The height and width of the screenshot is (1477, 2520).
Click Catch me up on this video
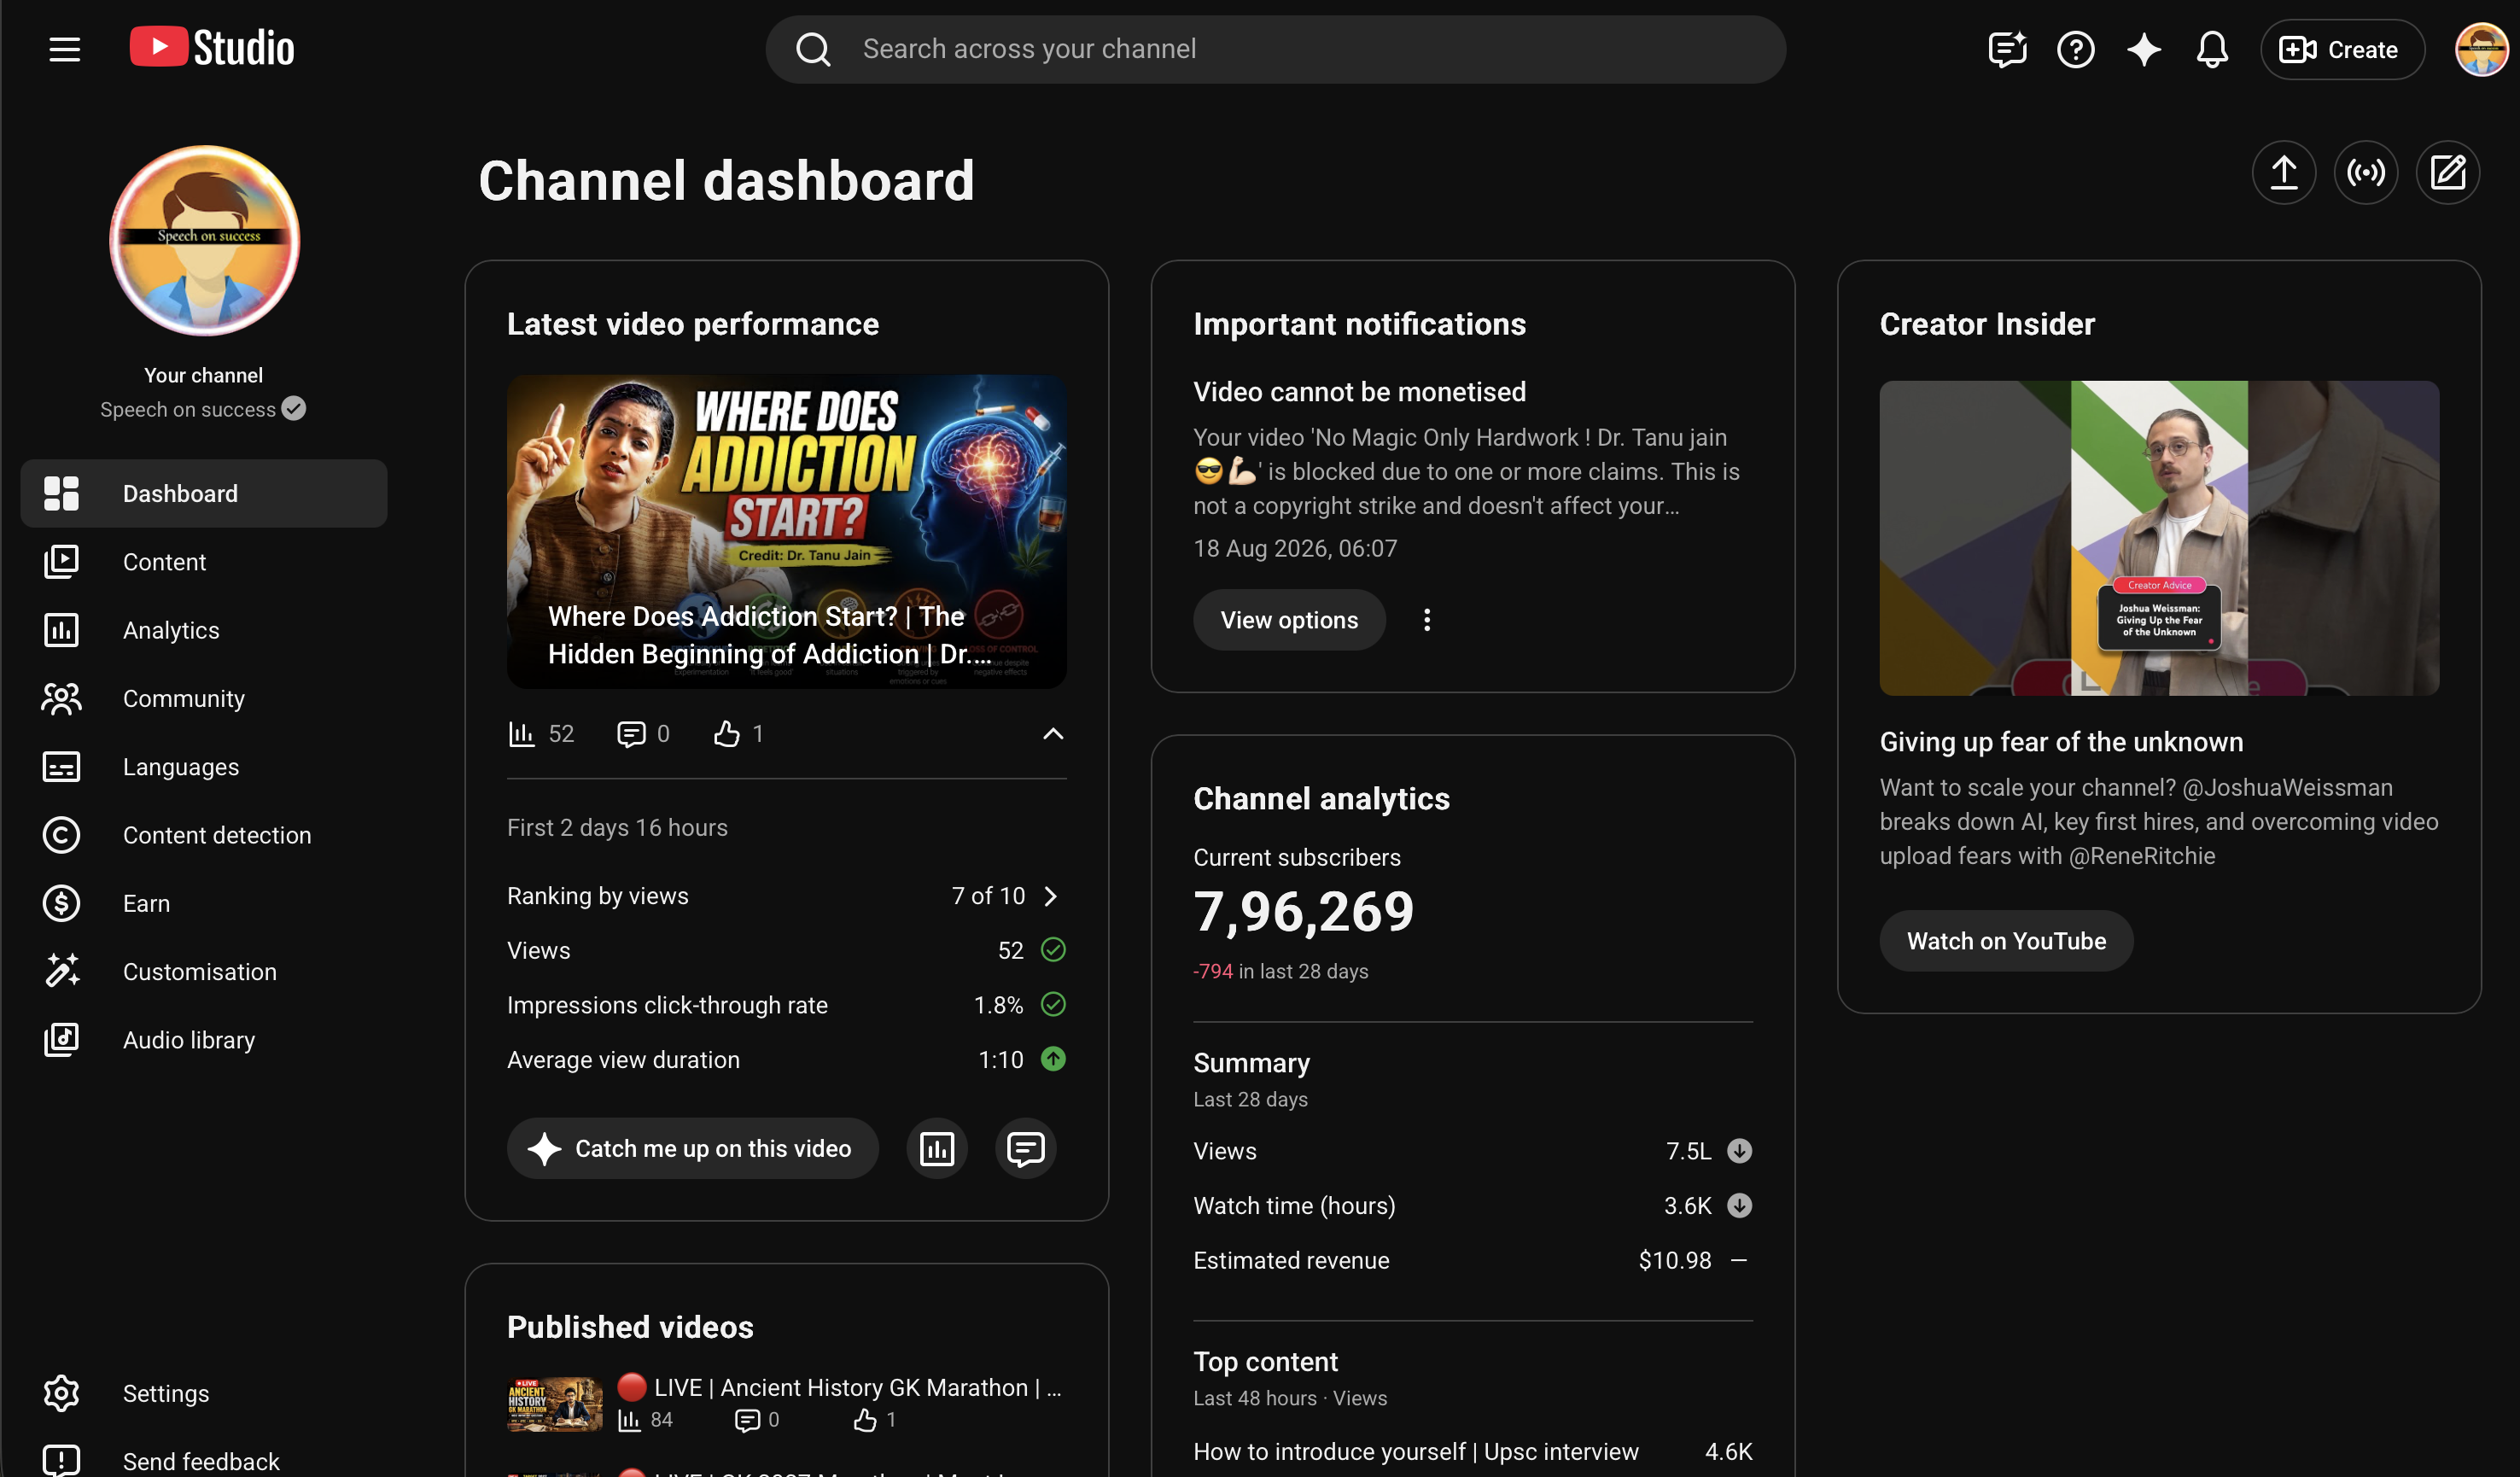[x=693, y=1149]
